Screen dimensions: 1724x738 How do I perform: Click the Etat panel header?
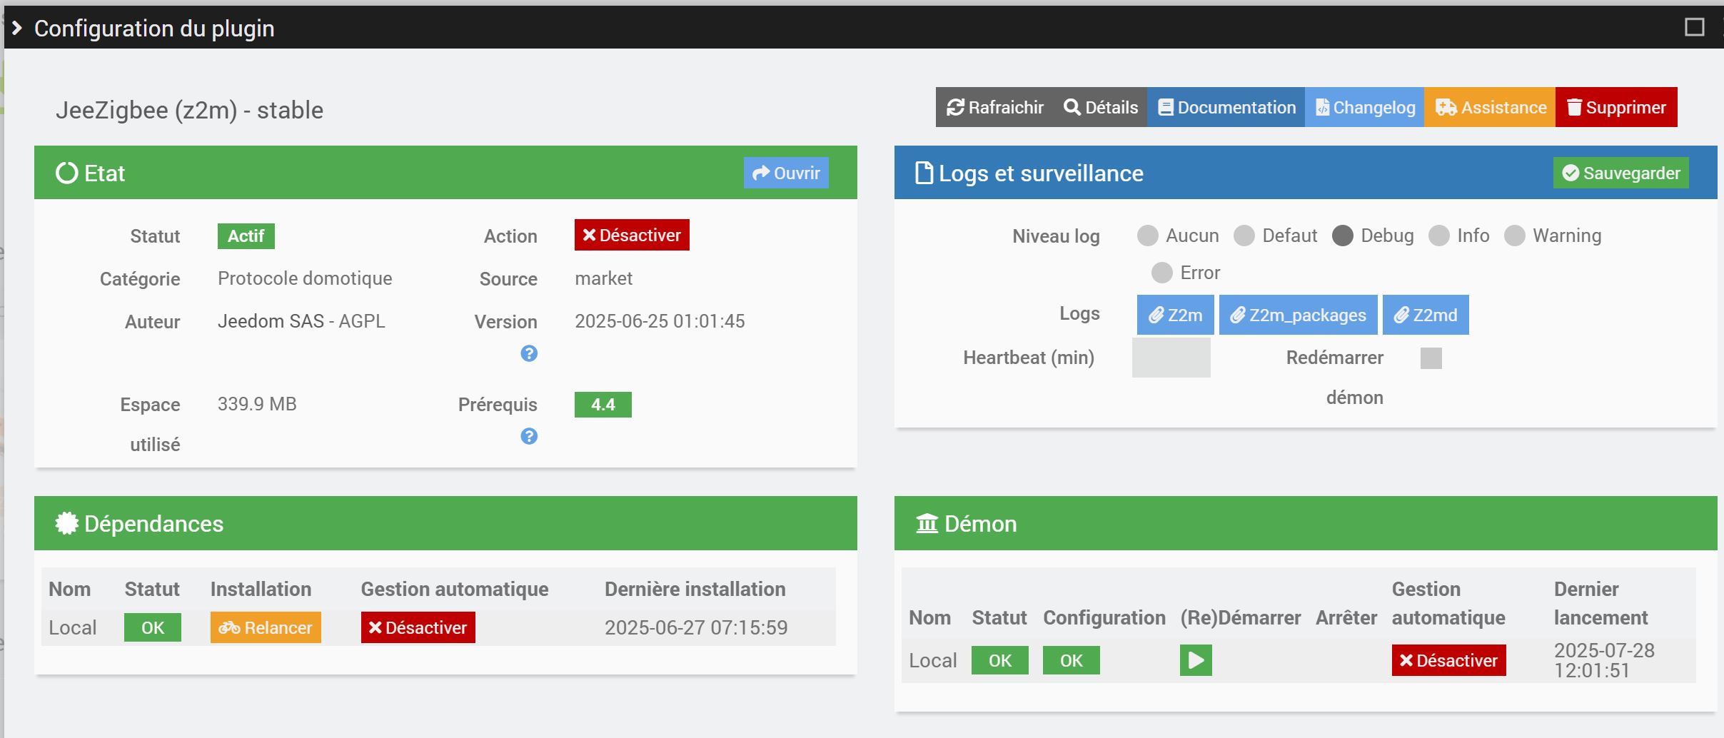click(445, 173)
